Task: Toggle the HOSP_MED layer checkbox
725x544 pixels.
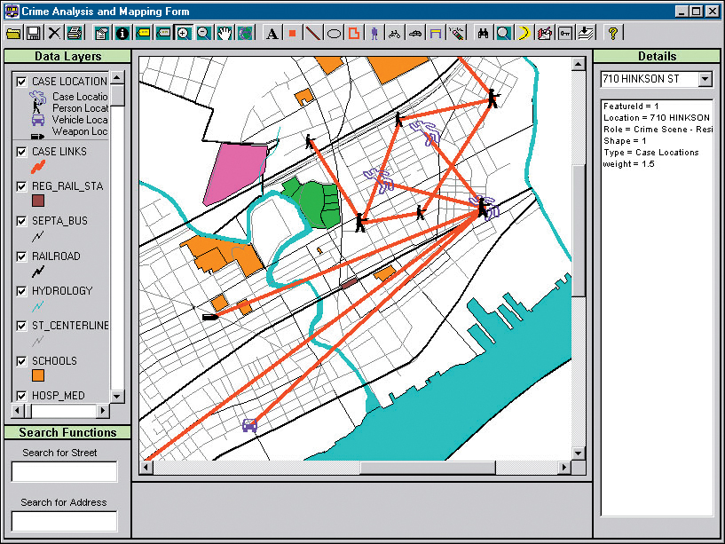Action: pos(21,396)
